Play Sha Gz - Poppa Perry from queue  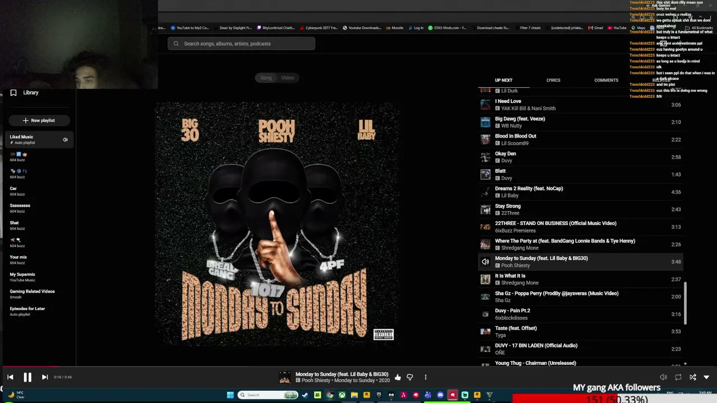point(581,297)
